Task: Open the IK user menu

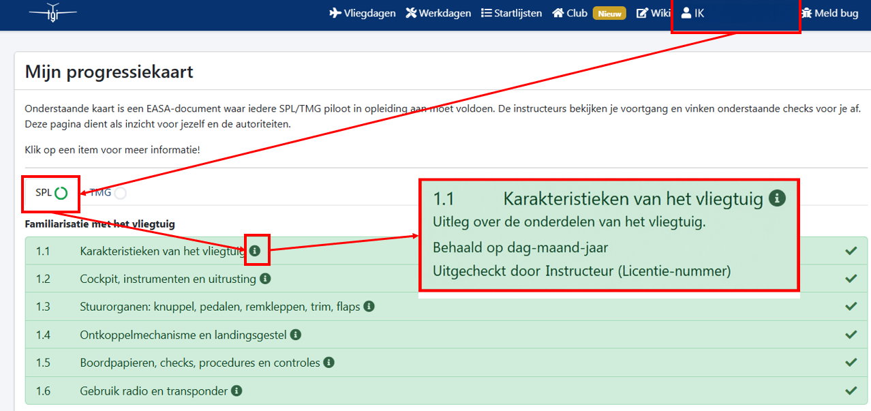Action: coord(692,13)
